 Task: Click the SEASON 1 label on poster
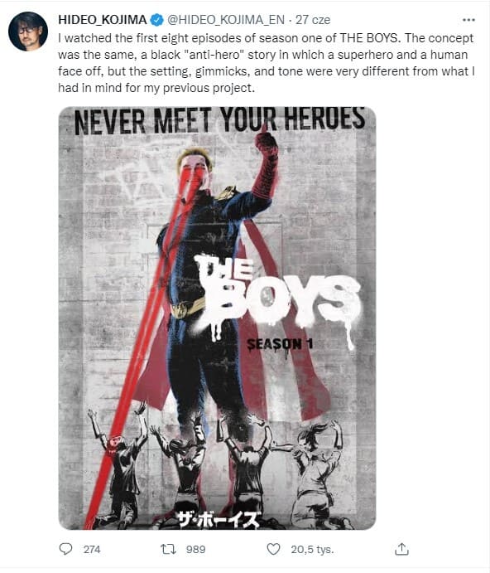click(x=280, y=344)
